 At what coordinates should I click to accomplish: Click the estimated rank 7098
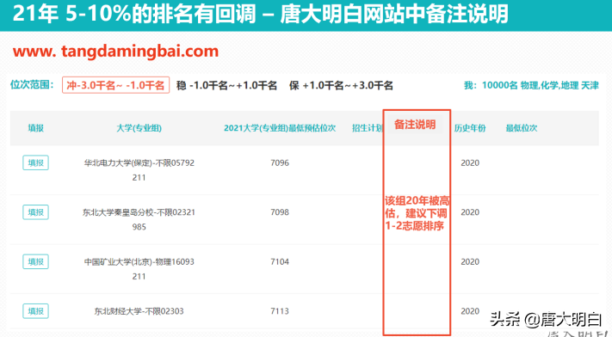(280, 212)
